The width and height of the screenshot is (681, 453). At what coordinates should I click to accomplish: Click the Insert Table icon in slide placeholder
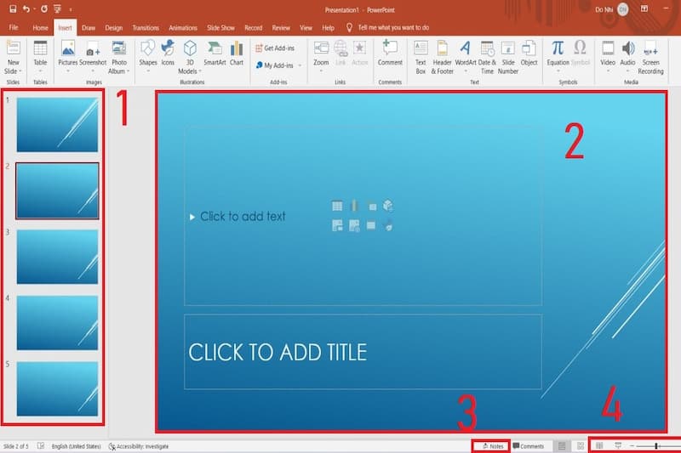(x=337, y=206)
